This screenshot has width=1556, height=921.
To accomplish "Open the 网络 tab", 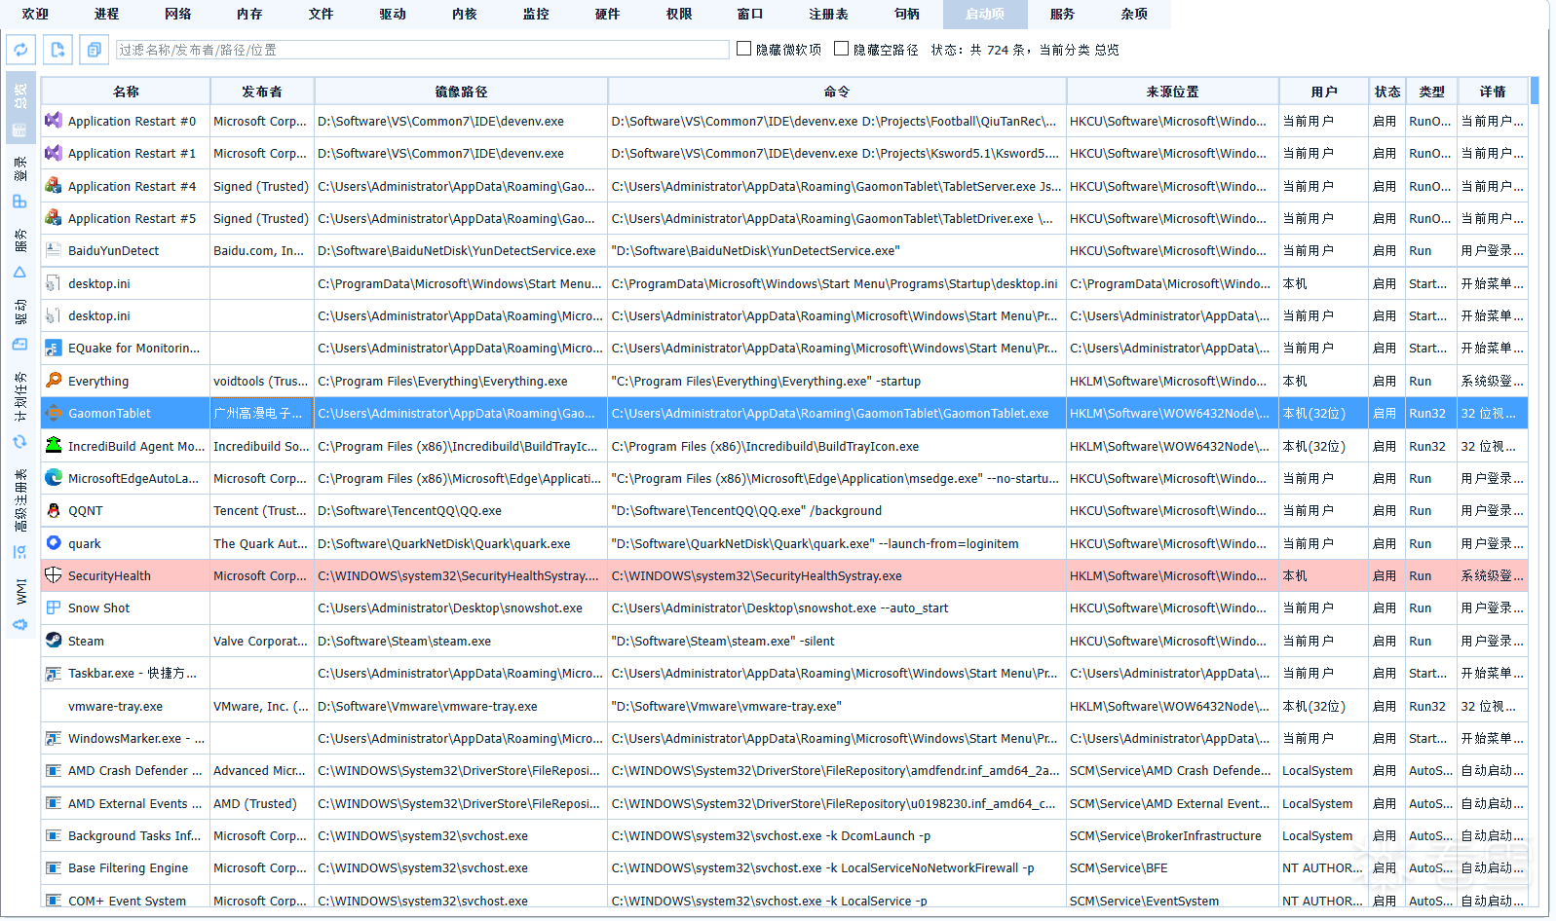I will coord(177,14).
